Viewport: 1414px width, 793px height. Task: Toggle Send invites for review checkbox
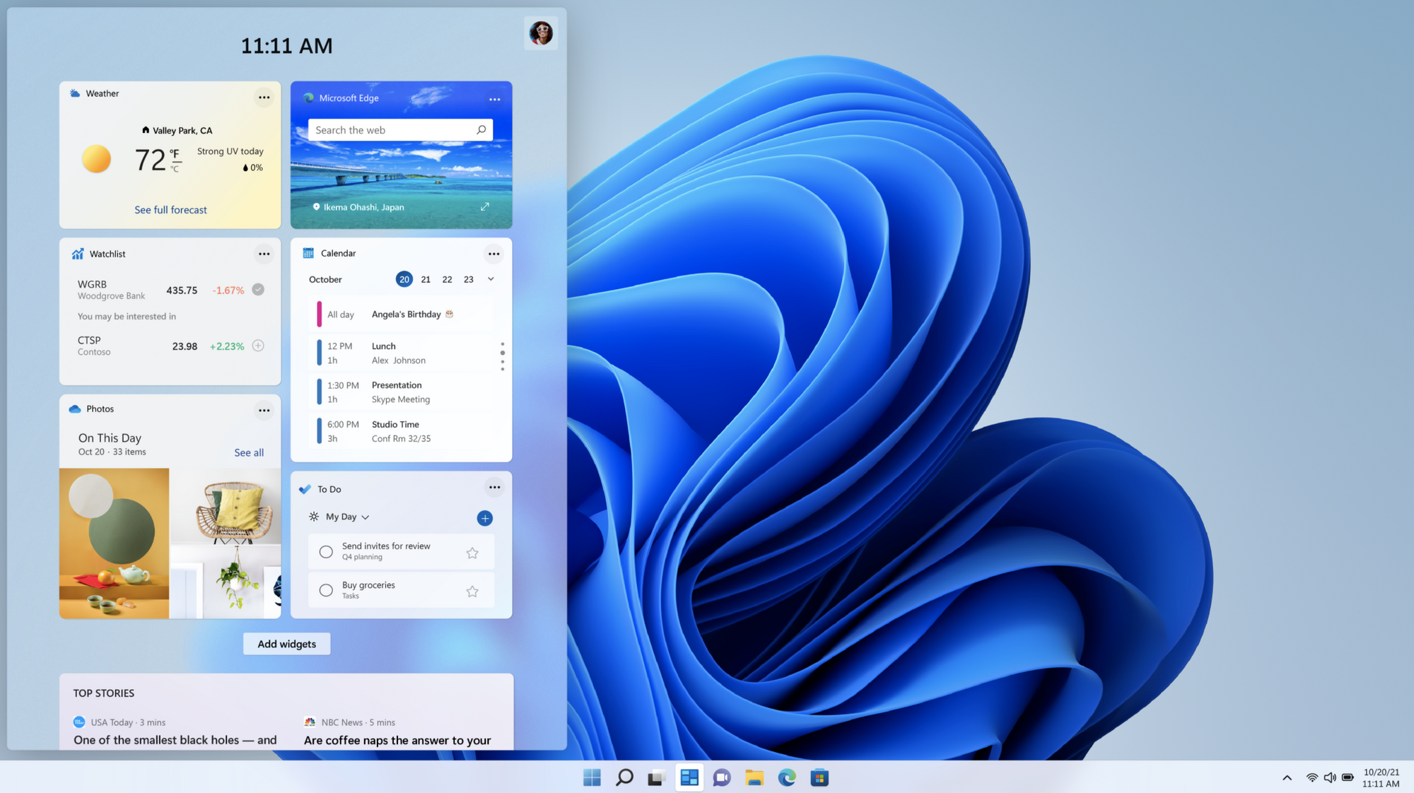click(325, 551)
